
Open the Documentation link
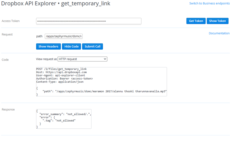point(219,33)
